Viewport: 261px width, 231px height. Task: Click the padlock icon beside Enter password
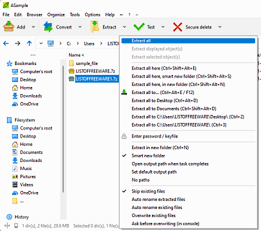[124, 136]
